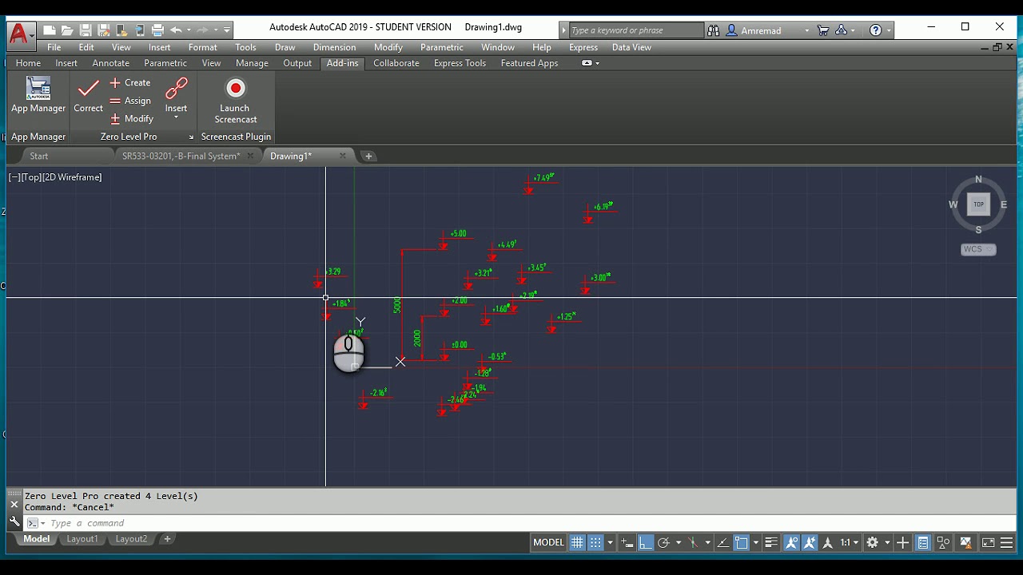Click the MODEL space button in status bar
The width and height of the screenshot is (1023, 575).
(548, 542)
